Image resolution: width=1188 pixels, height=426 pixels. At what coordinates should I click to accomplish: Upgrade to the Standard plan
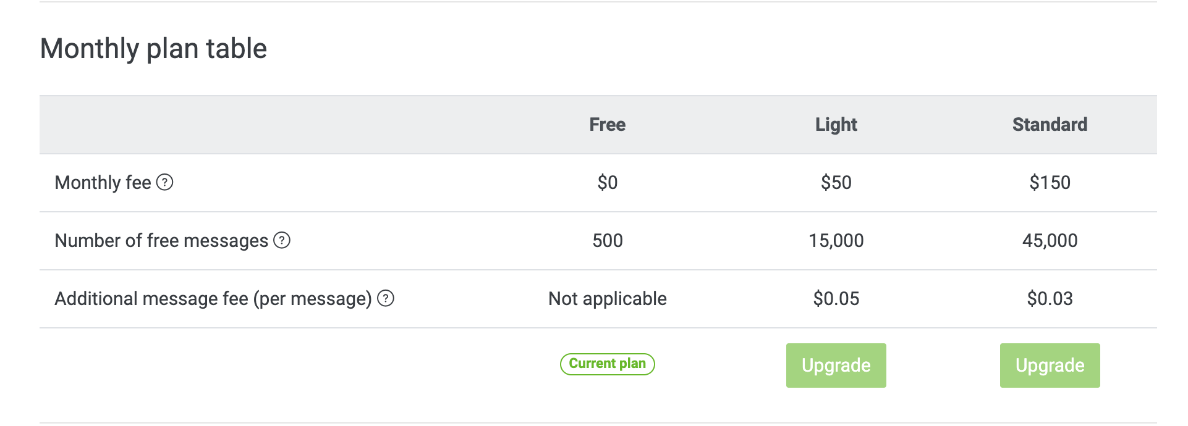click(1050, 365)
